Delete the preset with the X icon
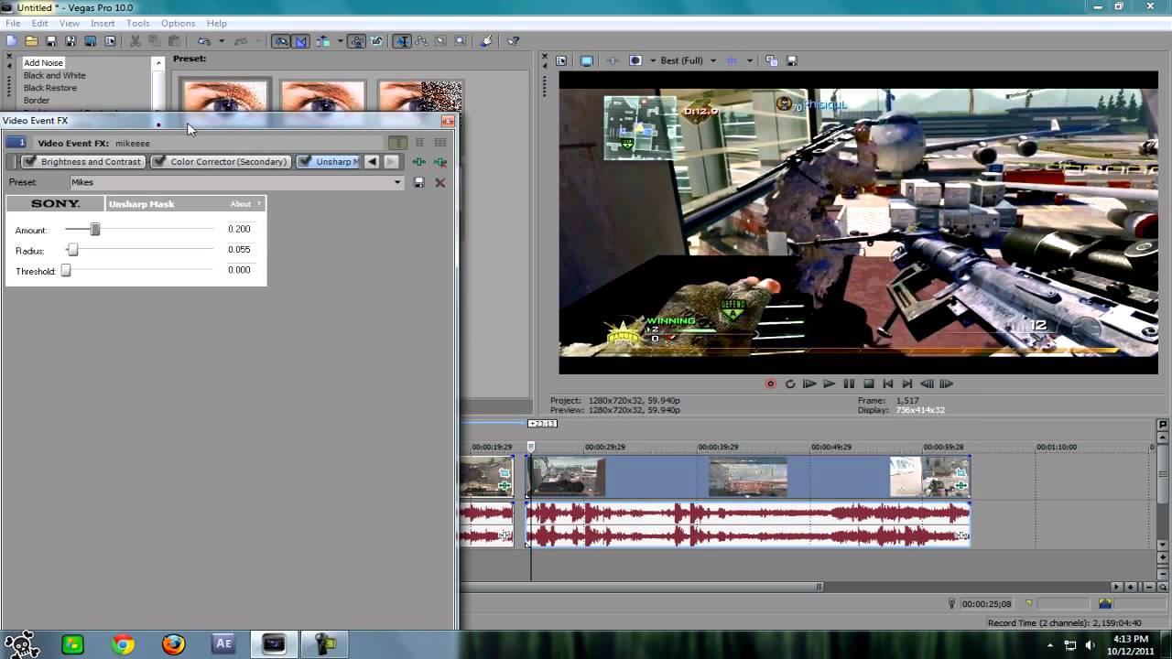The image size is (1172, 659). point(440,182)
